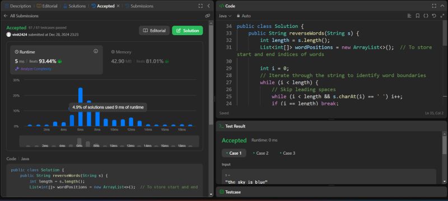Open the Submissions tab

coord(139,6)
